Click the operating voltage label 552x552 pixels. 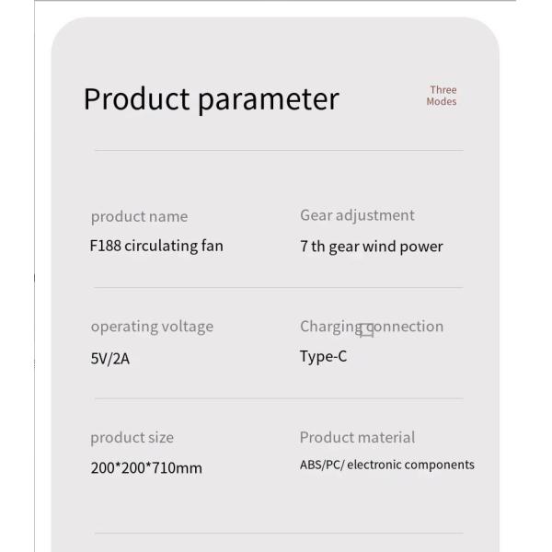click(x=152, y=327)
